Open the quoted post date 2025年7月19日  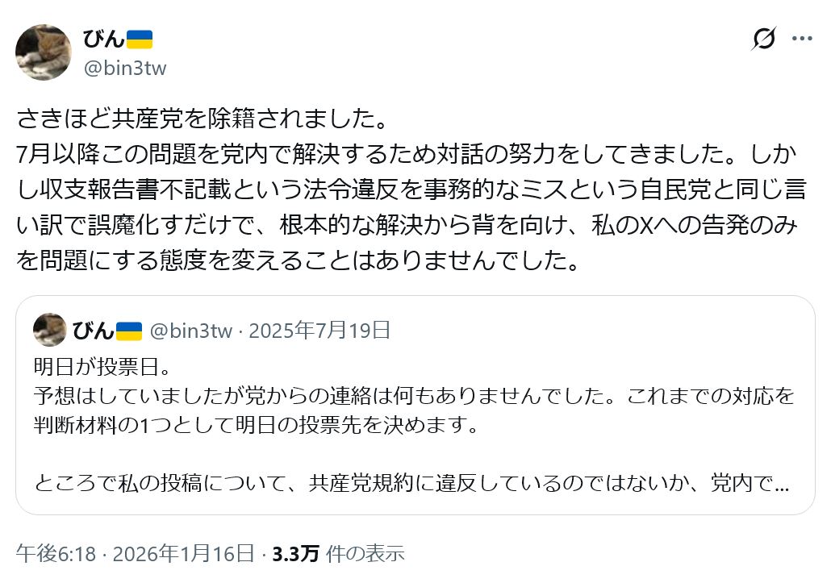coord(320,331)
